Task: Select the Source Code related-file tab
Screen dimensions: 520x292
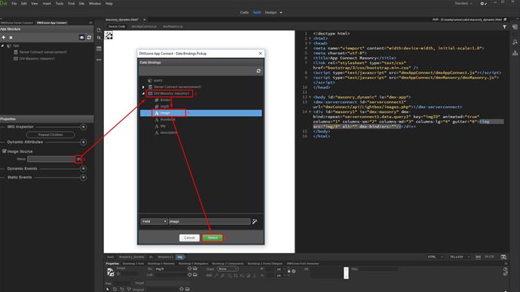Action: tap(117, 26)
